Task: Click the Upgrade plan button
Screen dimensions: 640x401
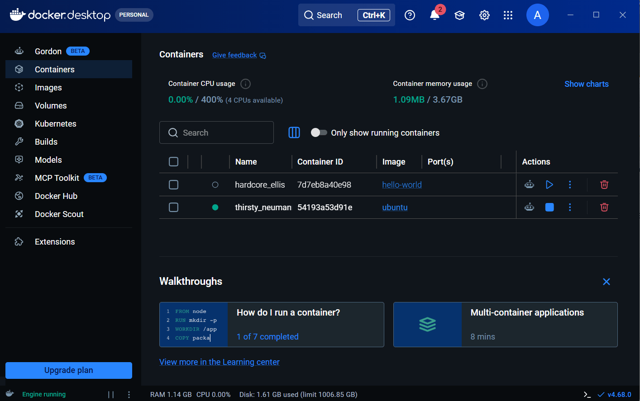Action: (69, 370)
